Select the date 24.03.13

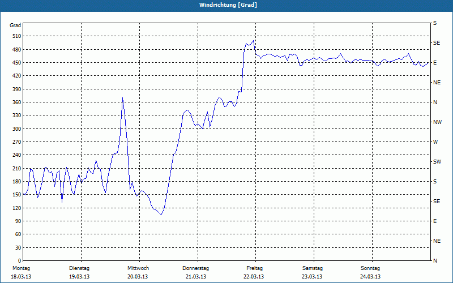[370, 277]
